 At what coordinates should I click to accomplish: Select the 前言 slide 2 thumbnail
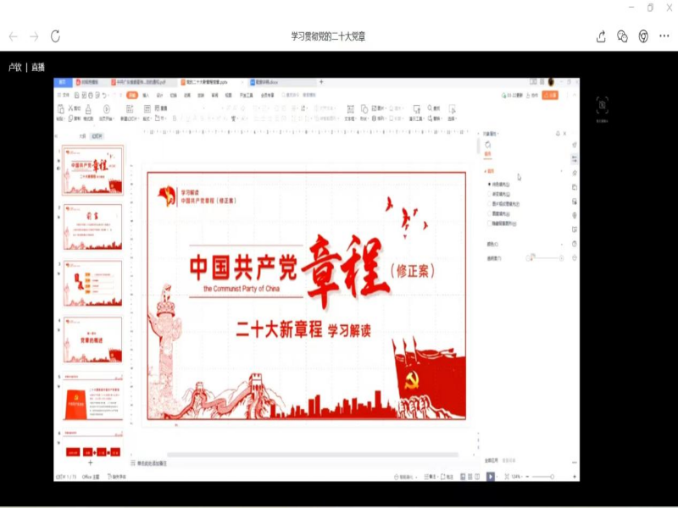click(x=92, y=227)
